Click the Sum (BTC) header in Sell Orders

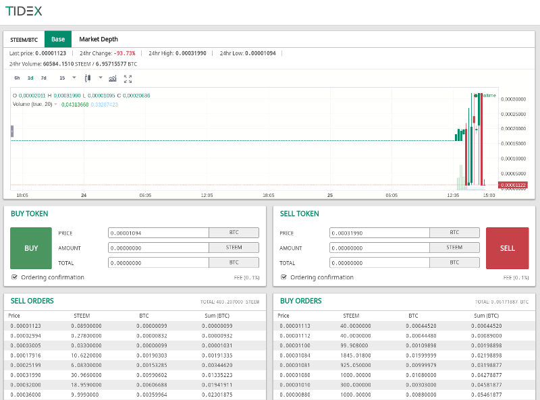[217, 316]
